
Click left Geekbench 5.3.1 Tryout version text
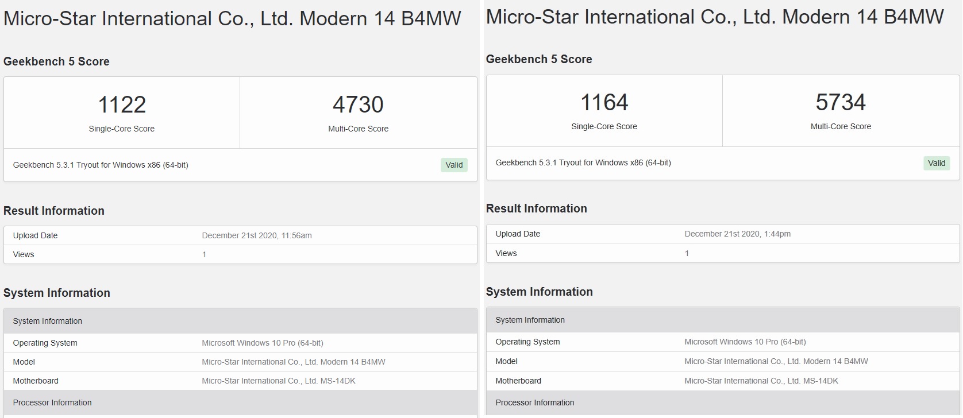point(101,165)
